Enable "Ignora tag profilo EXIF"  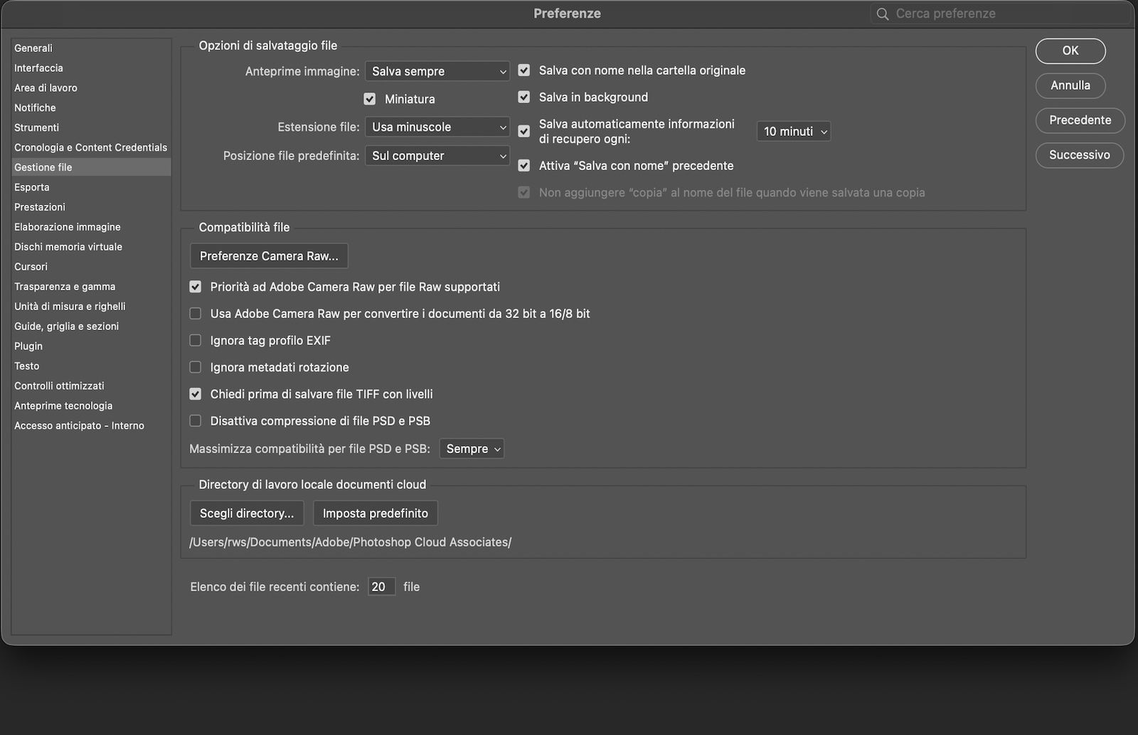pyautogui.click(x=195, y=340)
